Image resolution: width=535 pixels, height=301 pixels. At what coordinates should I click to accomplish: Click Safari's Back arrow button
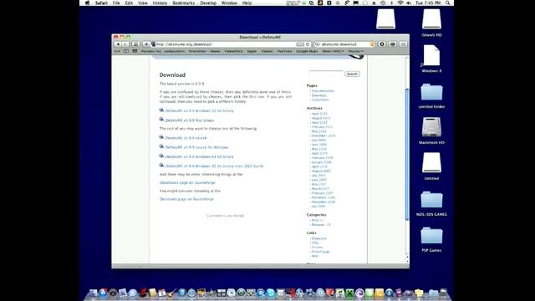pos(118,44)
